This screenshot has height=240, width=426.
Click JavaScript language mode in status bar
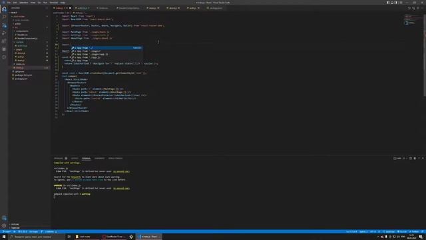pyautogui.click(x=390, y=231)
